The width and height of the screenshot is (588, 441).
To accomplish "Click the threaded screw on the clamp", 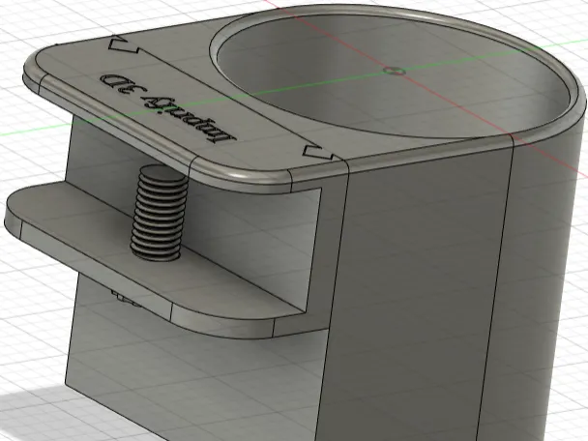I will (161, 213).
